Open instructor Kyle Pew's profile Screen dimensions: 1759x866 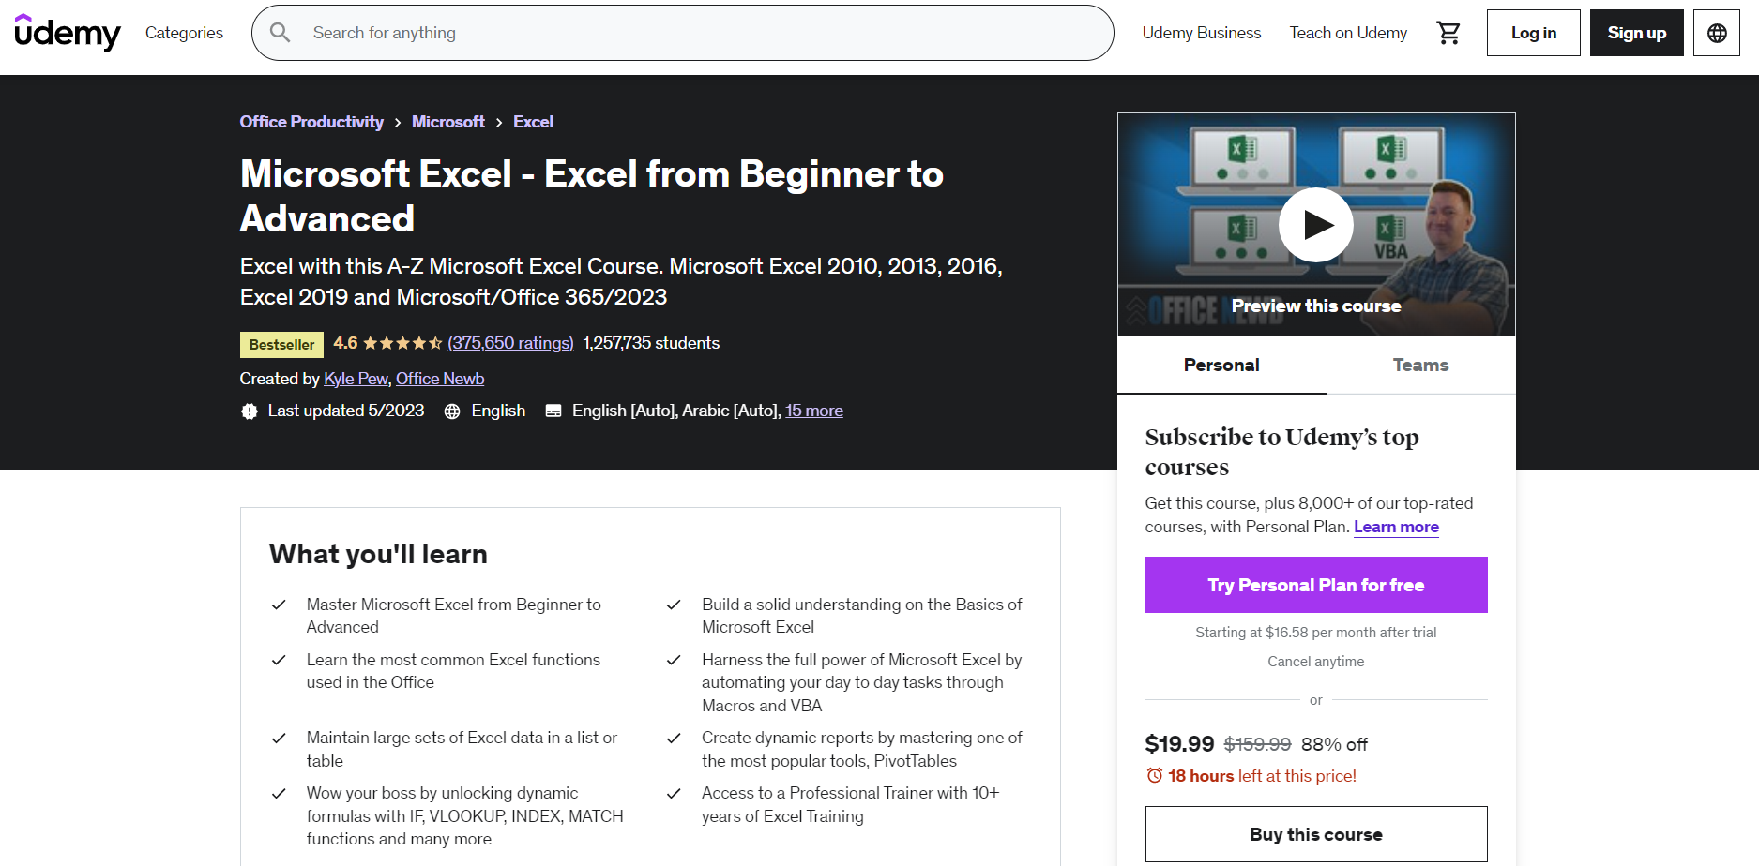355,379
